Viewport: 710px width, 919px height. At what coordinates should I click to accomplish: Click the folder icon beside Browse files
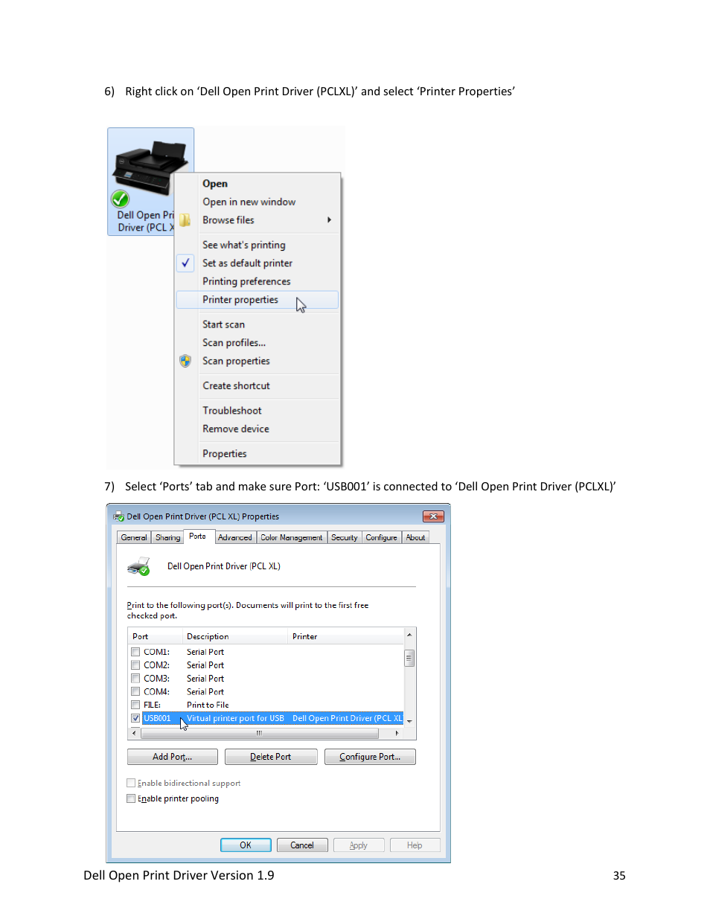point(185,220)
